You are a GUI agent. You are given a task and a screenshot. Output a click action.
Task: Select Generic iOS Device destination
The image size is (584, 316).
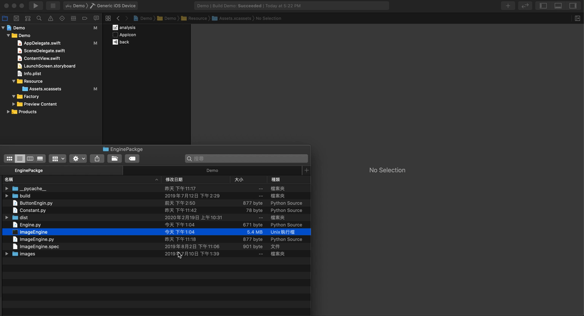coord(116,5)
